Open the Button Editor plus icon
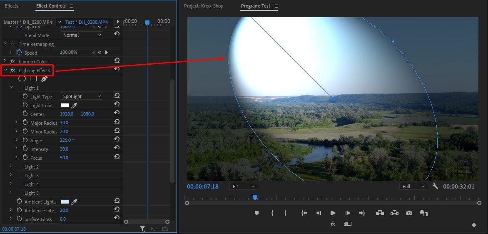Viewport: 488px width, 234px height. 474,225
